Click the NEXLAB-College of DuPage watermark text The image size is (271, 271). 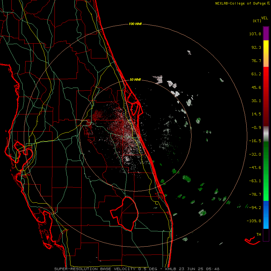240,3
